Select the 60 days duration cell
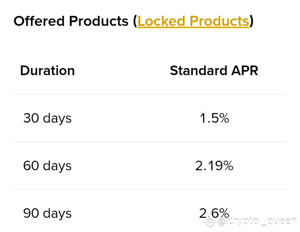300x232 pixels. click(x=47, y=166)
